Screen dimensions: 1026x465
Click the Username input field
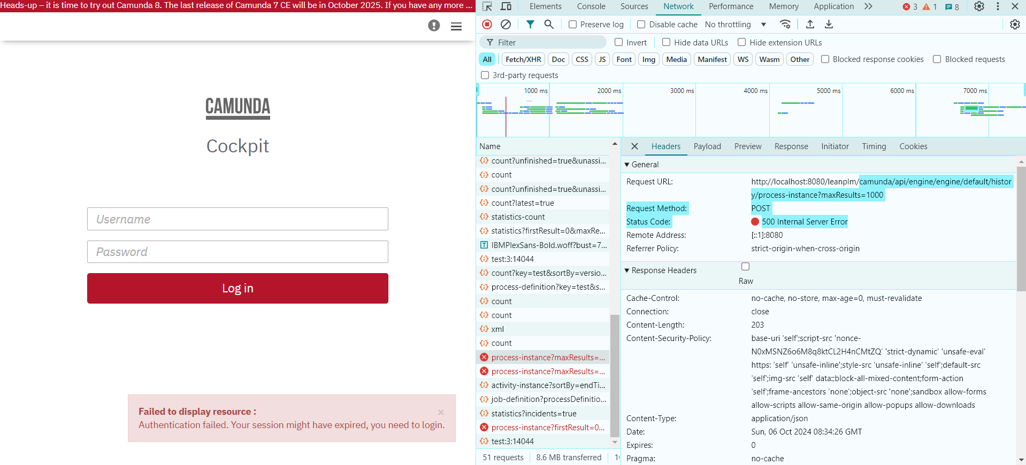pyautogui.click(x=238, y=219)
